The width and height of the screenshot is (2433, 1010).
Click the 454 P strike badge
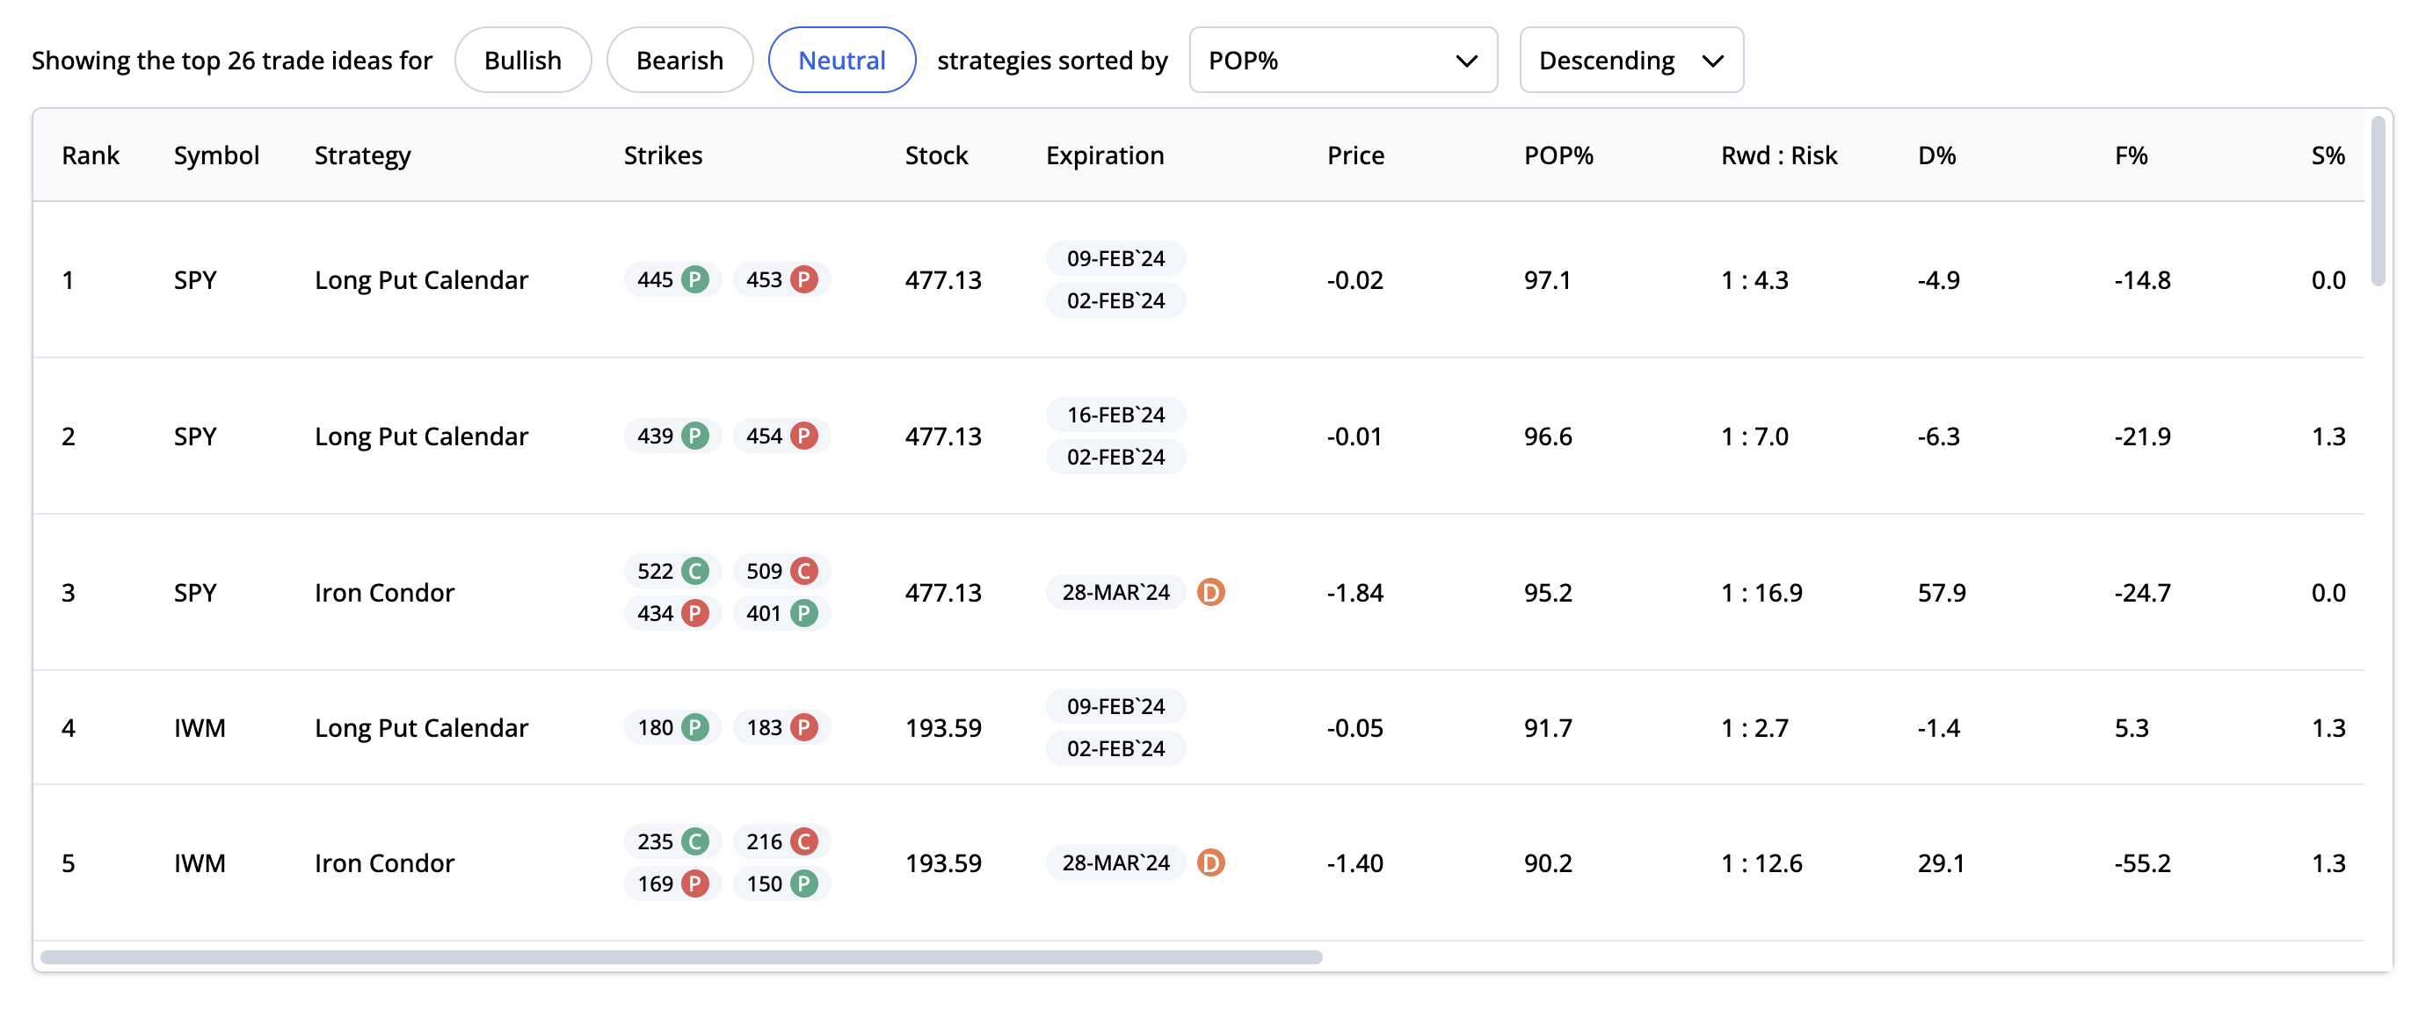pyautogui.click(x=781, y=436)
